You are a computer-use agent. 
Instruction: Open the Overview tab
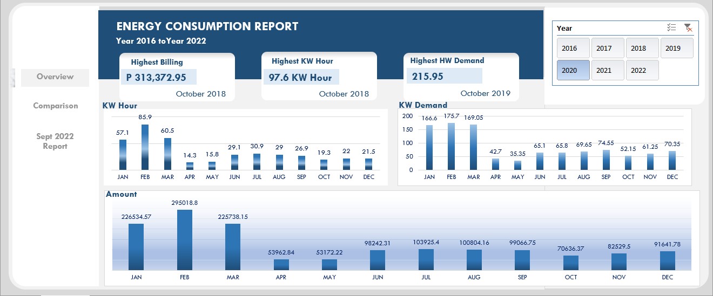(x=55, y=77)
